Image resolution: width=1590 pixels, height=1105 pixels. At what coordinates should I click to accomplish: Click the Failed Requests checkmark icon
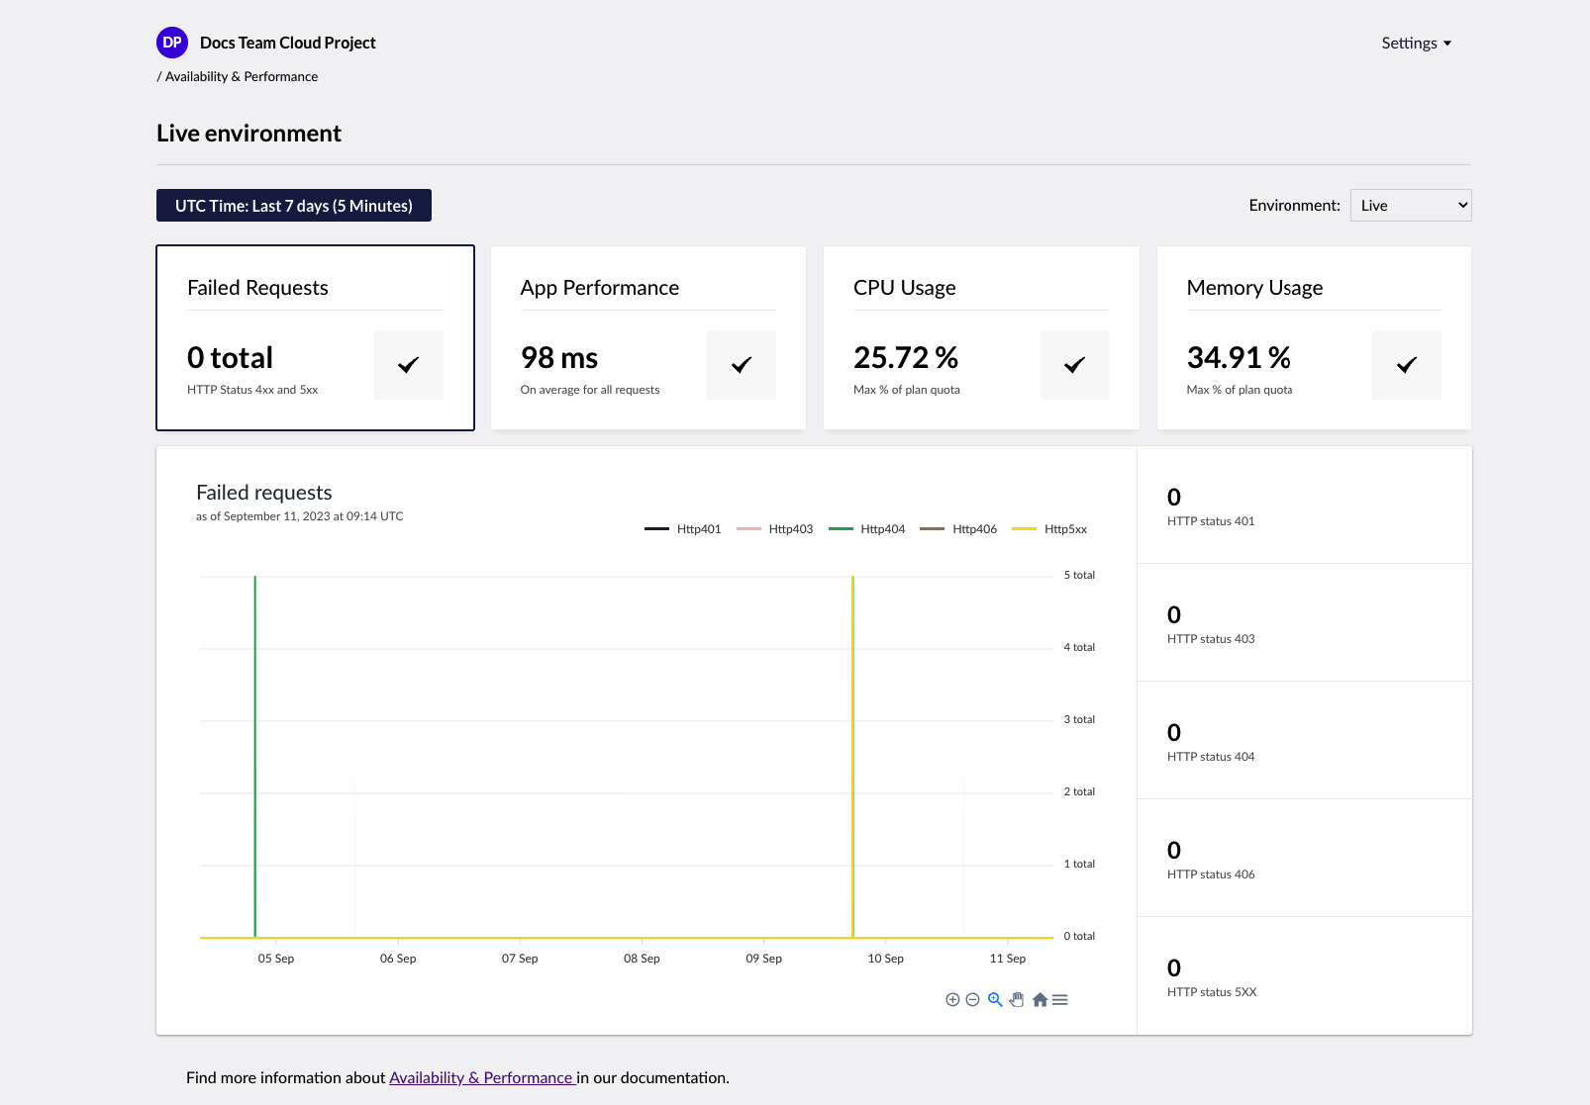[x=408, y=365]
